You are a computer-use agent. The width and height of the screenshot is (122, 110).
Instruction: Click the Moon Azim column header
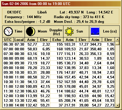click(31, 40)
